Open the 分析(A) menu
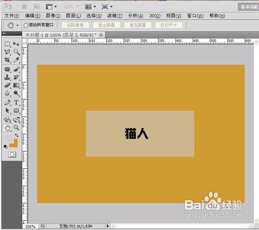This screenshot has width=259, height=230. 136,16
